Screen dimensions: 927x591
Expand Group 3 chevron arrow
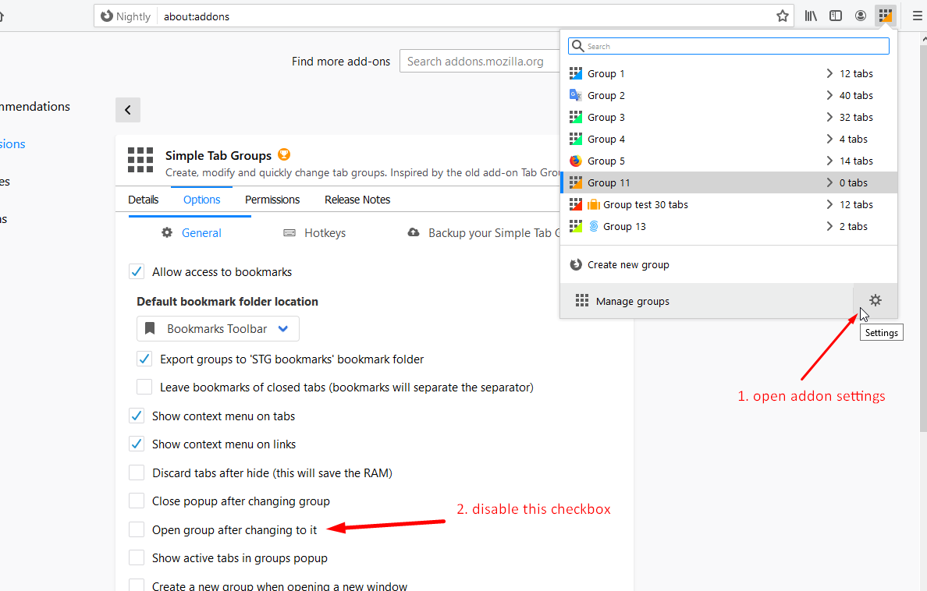click(x=829, y=117)
